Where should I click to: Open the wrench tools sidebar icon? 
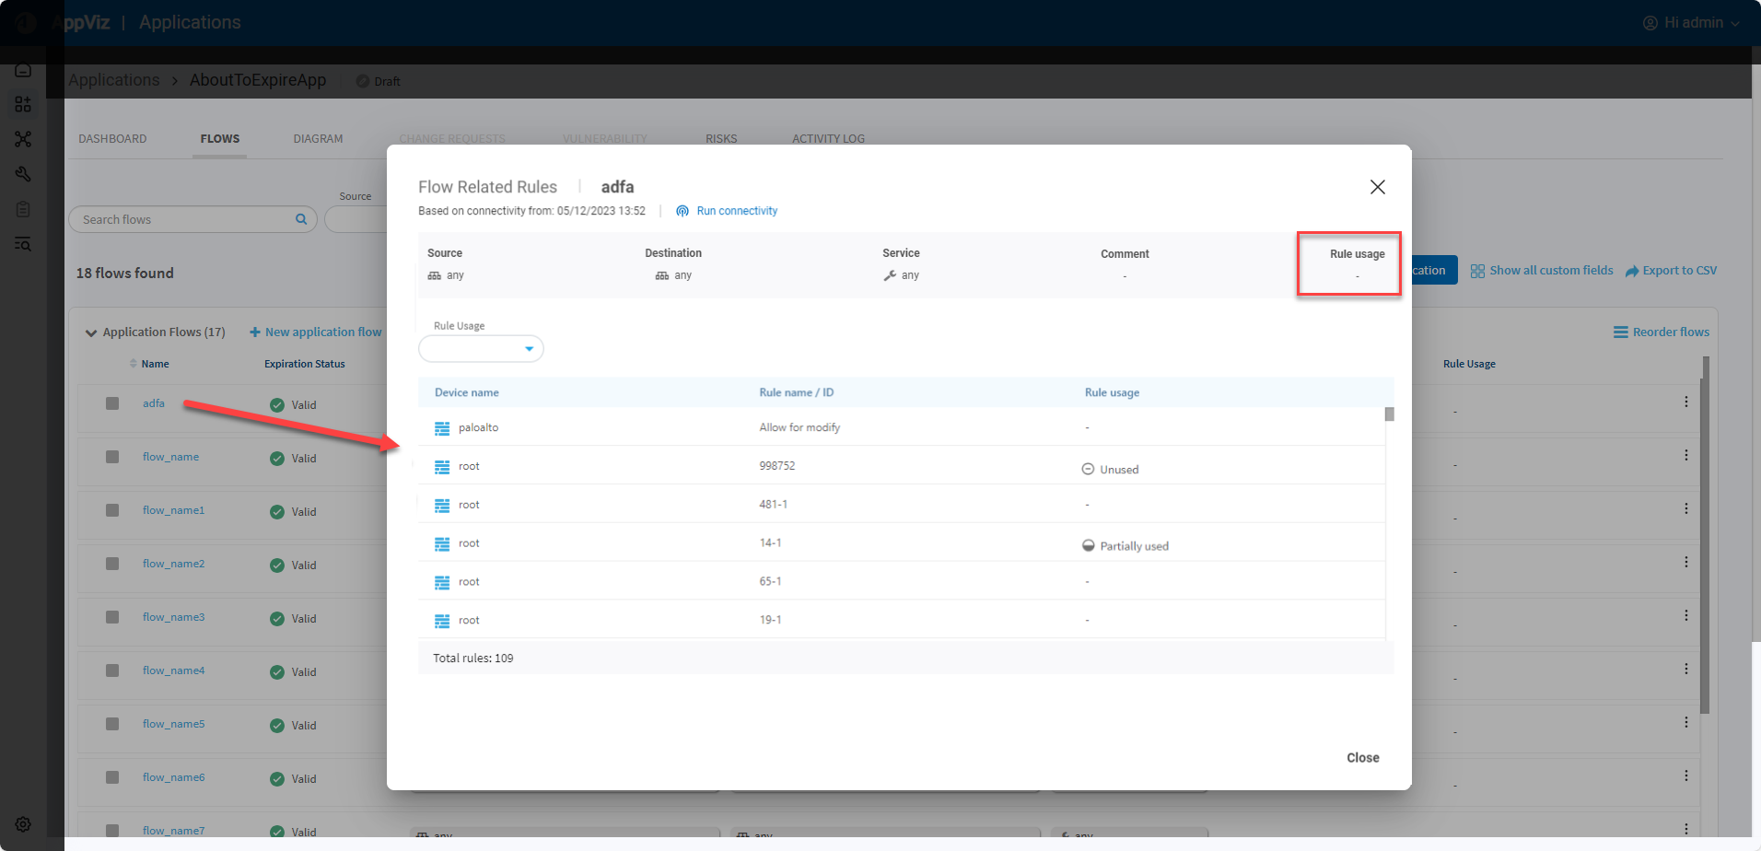pos(23,174)
